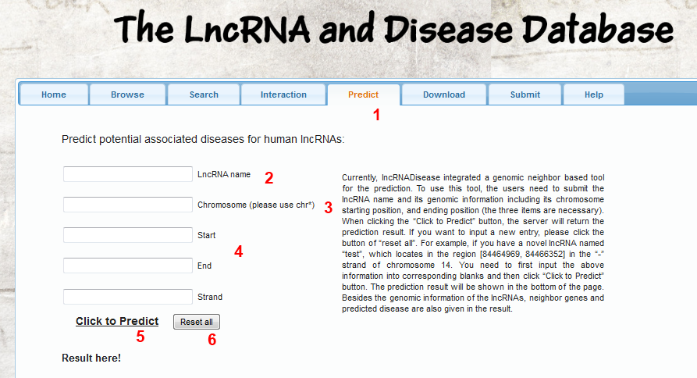Viewport: 697px width, 378px height.
Task: Hit the 'Reset all' button
Action: tap(197, 322)
